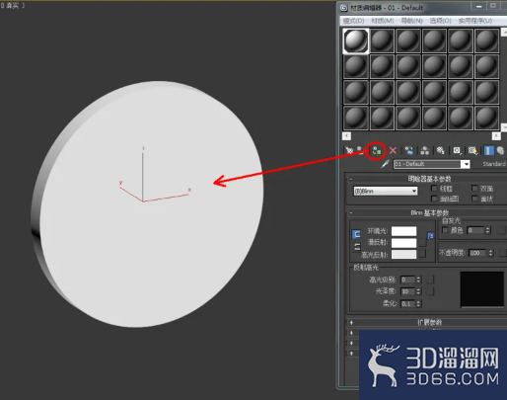Check the self-illumination 颜色 checkbox
507x400 pixels.
(x=445, y=230)
